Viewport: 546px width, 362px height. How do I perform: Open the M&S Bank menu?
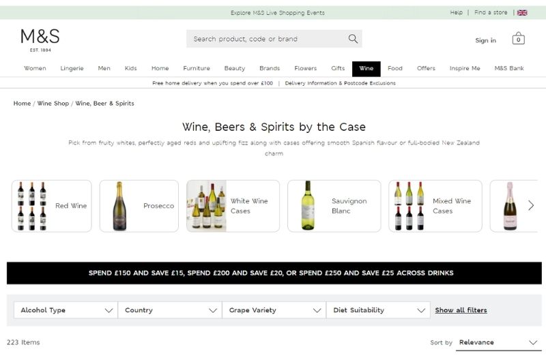pos(508,68)
